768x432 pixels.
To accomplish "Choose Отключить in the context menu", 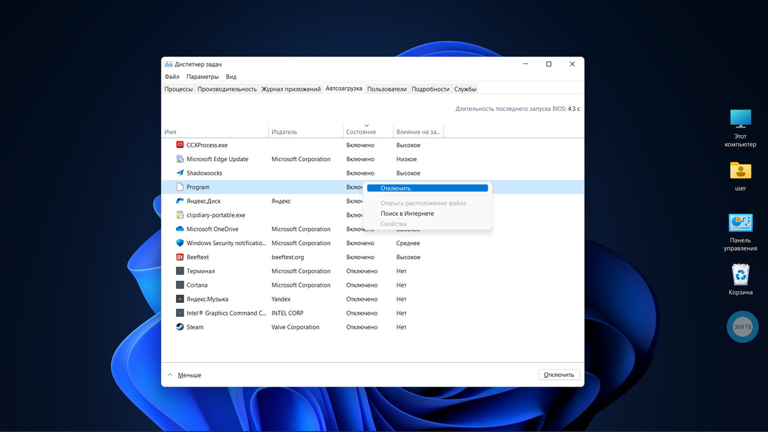I will 428,188.
